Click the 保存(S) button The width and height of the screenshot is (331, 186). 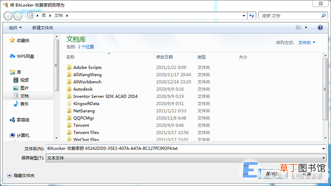pos(273,174)
